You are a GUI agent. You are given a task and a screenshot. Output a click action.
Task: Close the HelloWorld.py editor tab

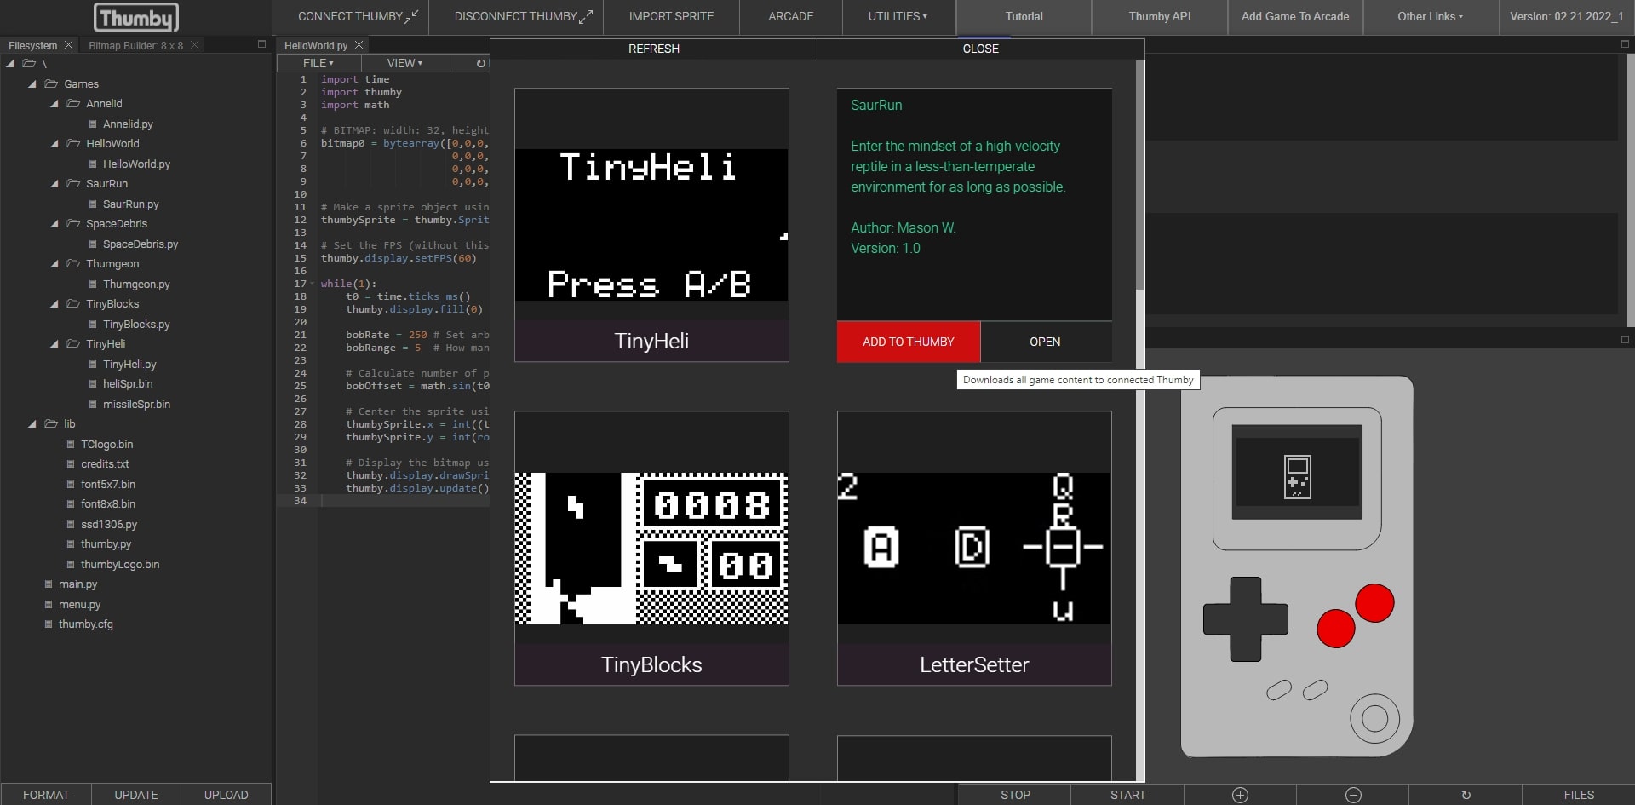coord(359,45)
